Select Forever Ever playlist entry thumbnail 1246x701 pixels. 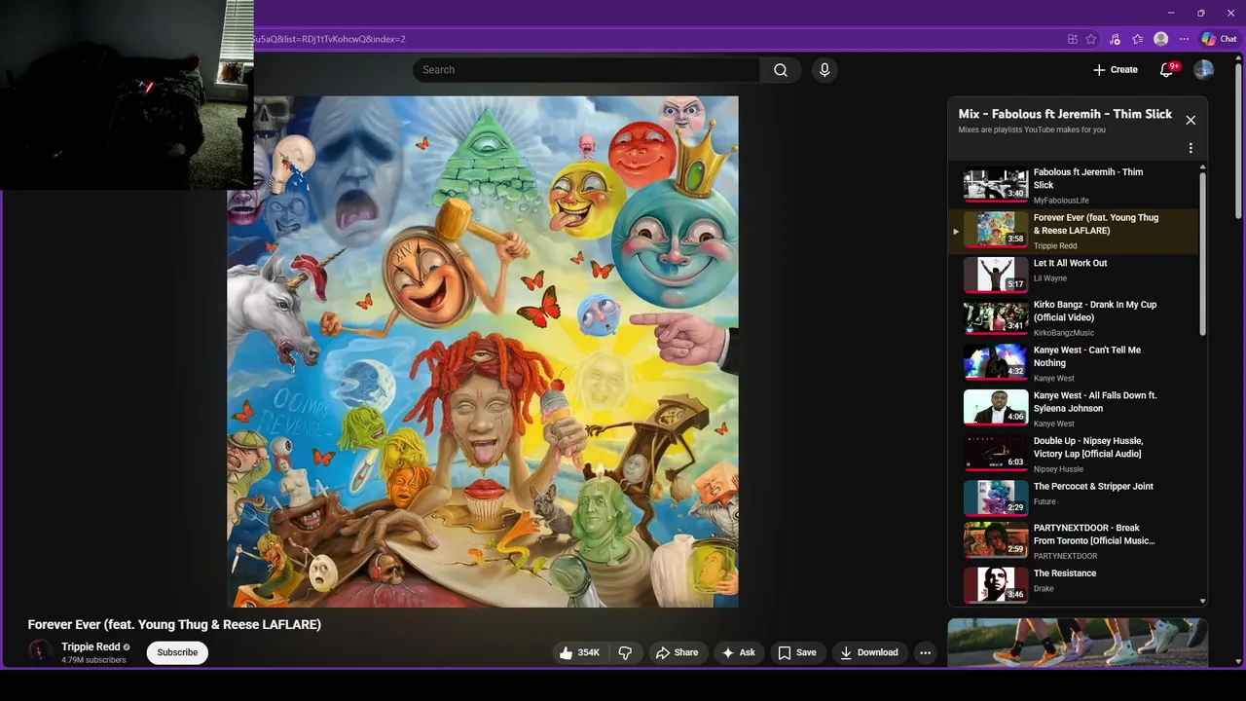[x=996, y=231]
